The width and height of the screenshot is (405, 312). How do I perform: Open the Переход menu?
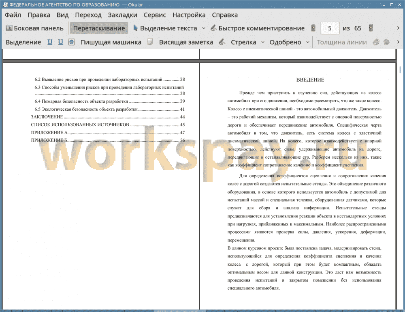[88, 15]
